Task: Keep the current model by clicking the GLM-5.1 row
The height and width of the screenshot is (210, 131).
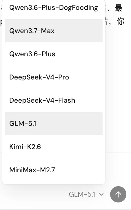Action: pyautogui.click(x=54, y=124)
